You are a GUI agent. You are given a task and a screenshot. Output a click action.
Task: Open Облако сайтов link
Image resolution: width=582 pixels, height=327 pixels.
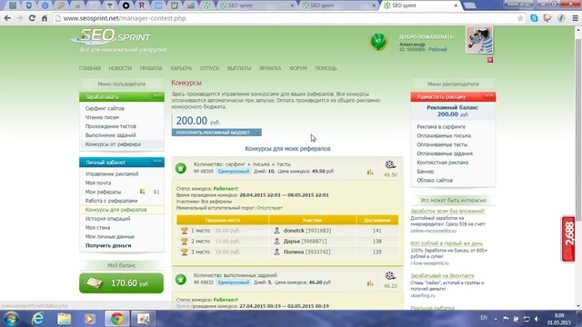tap(435, 180)
